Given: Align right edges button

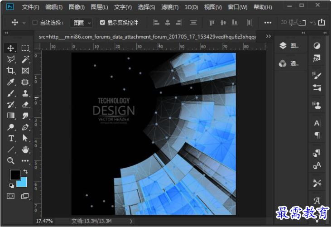Looking at the screenshot, I should coord(179,23).
